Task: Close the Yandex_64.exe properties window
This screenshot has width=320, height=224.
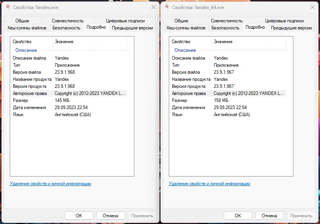Action: pyautogui.click(x=312, y=7)
